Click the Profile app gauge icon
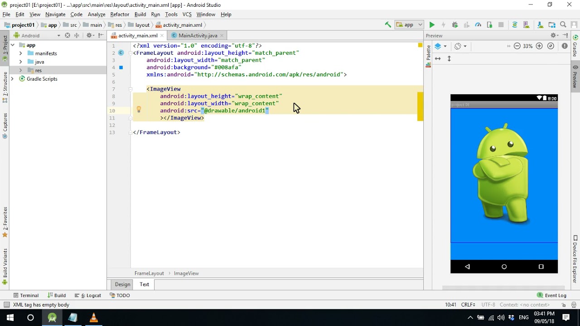The height and width of the screenshot is (326, 580). [478, 25]
